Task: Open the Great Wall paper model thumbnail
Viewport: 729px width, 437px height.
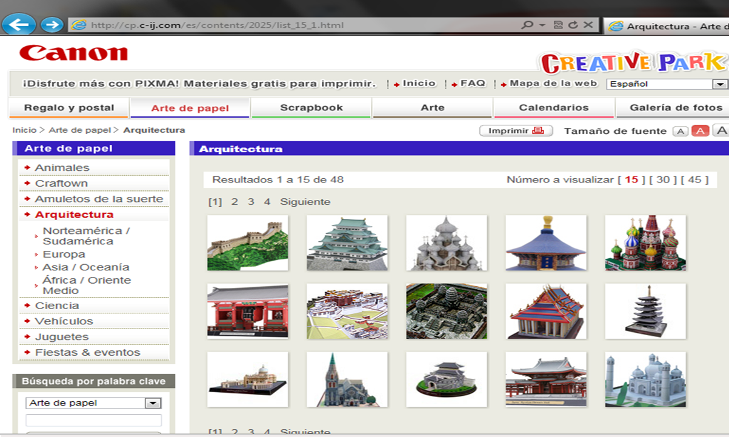Action: [x=247, y=243]
